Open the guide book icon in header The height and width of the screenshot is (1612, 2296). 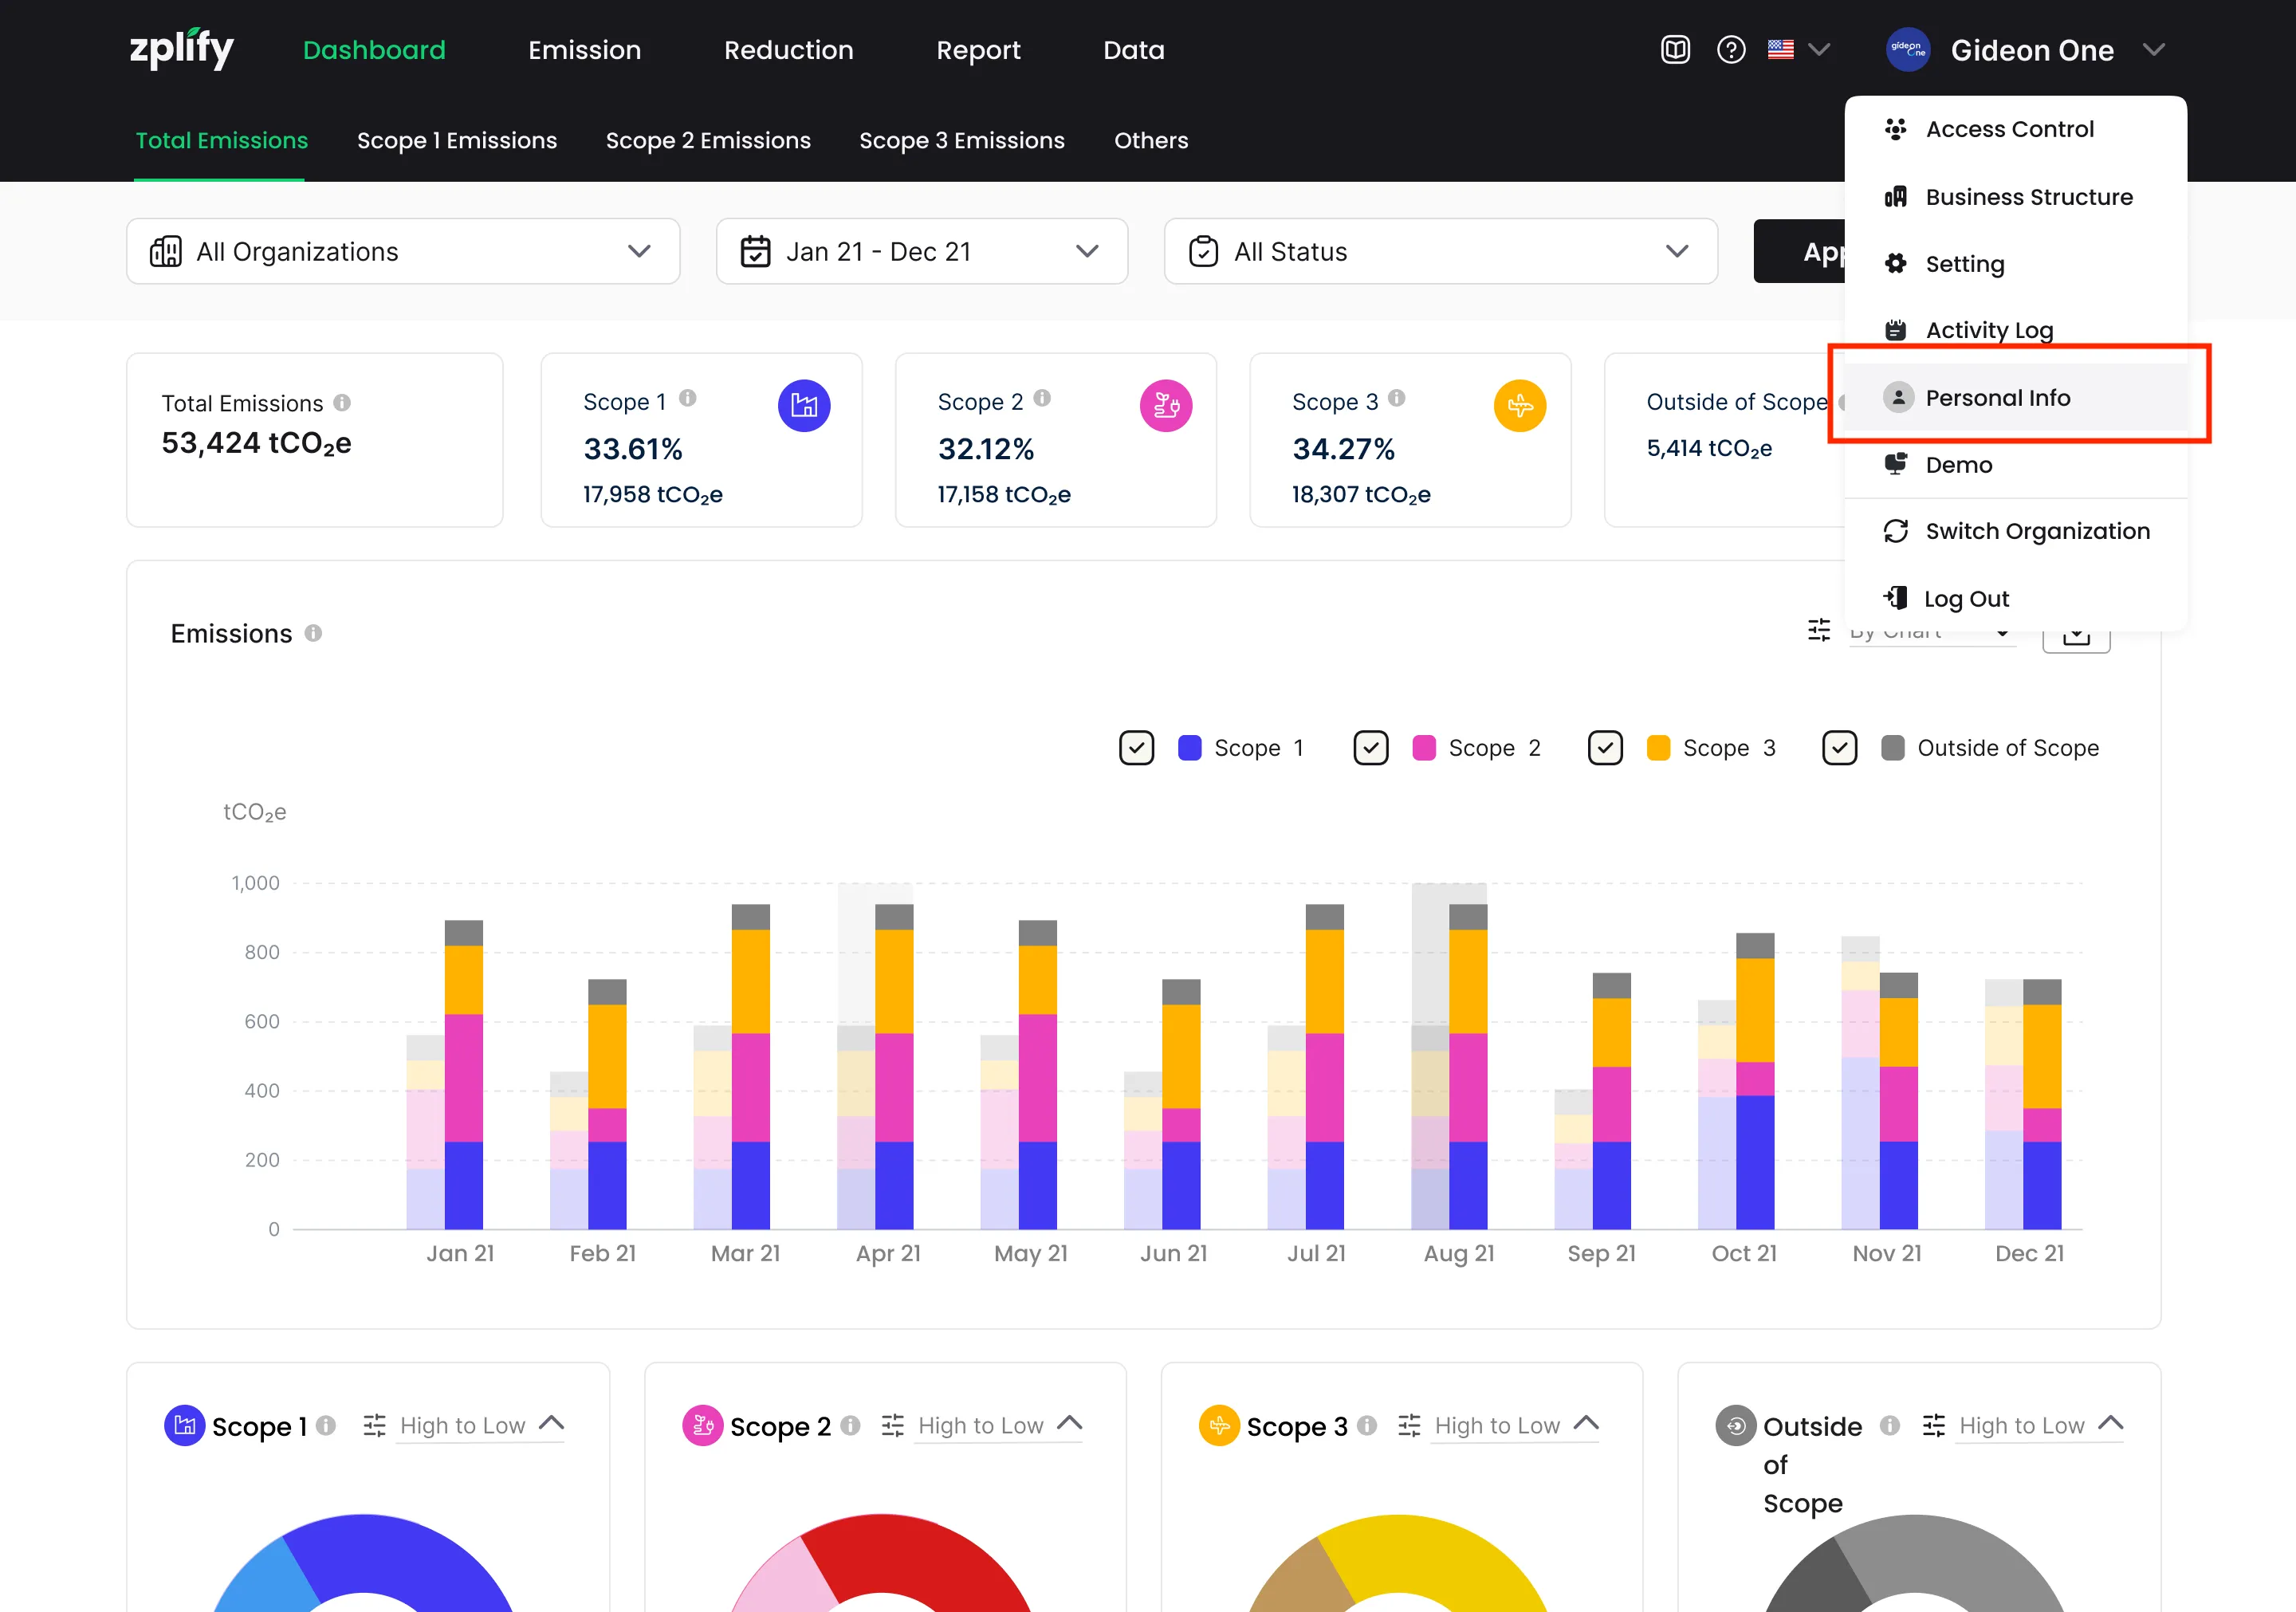[1675, 50]
